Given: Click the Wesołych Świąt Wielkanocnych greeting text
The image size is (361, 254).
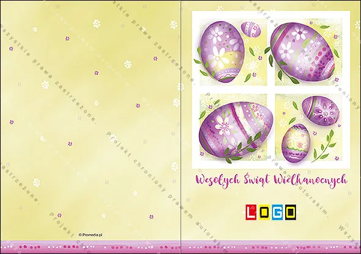Looking at the screenshot, I should point(271,181).
